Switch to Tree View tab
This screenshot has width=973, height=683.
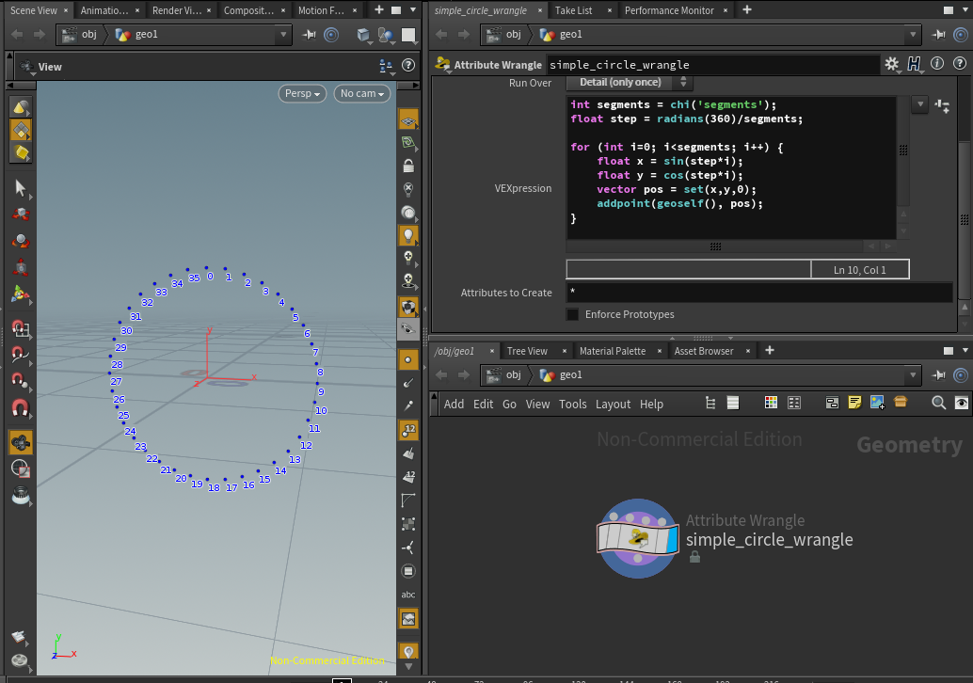[x=527, y=351]
